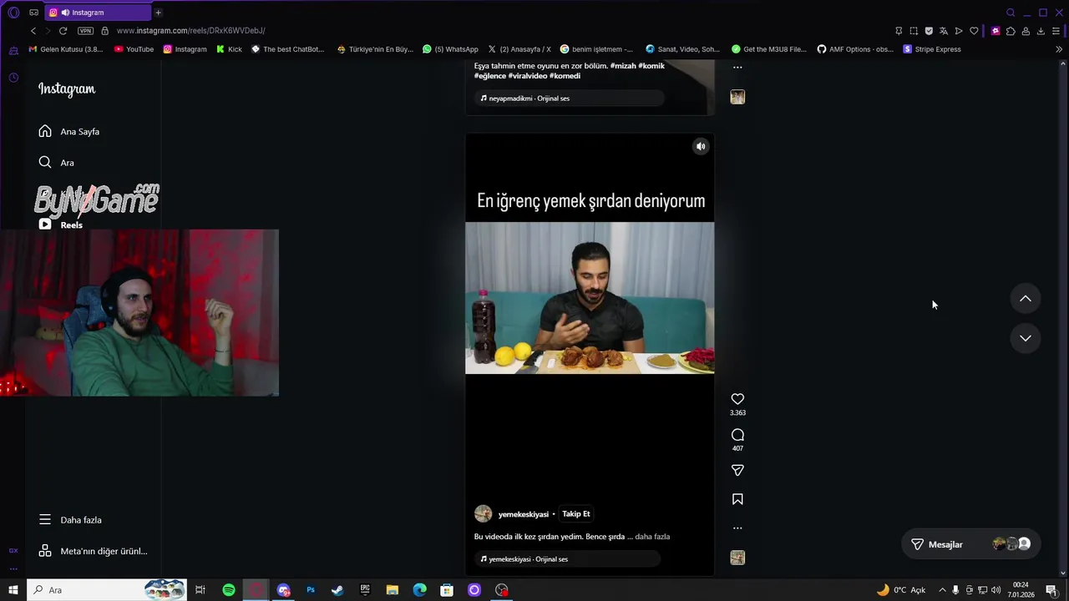Open Meta'nın diğer ürünleri link
Viewport: 1069px width, 601px height.
point(93,551)
